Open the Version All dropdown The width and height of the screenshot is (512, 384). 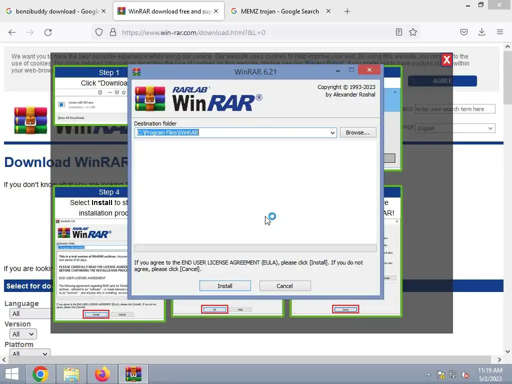pos(23,334)
